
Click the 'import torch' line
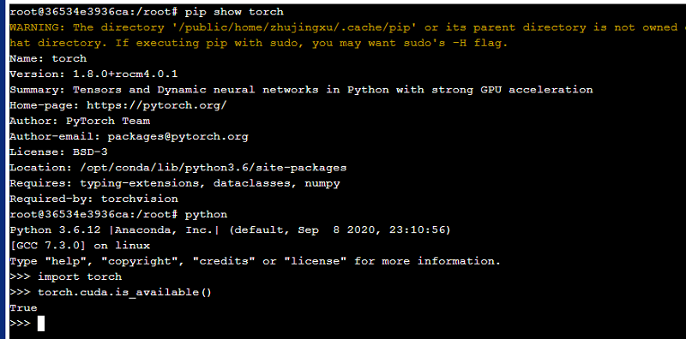tap(80, 277)
